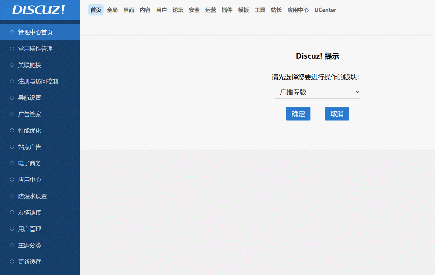Go to 防灌水设置 sidebar item
Image resolution: width=435 pixels, height=275 pixels.
click(40, 196)
